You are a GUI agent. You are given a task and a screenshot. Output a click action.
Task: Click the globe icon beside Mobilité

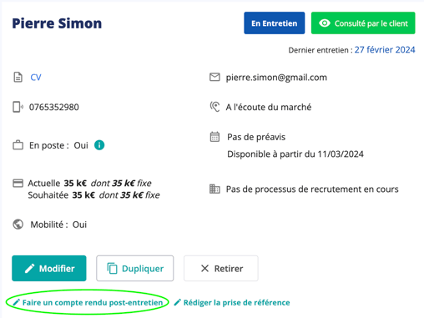pyautogui.click(x=18, y=225)
